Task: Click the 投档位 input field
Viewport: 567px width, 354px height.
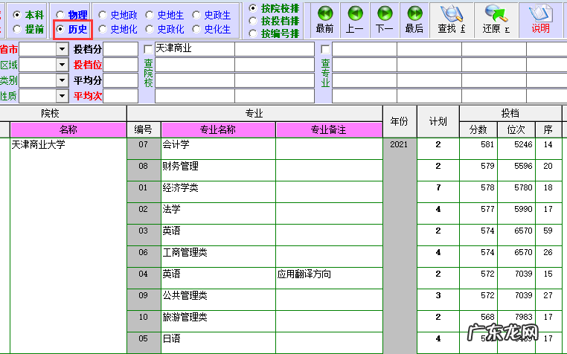Action: pos(121,65)
